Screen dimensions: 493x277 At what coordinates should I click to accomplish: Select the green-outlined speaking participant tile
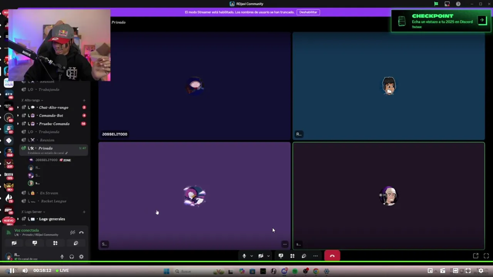pos(389,196)
